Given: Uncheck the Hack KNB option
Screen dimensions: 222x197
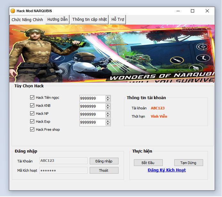Looking at the screenshot, I should 32,106.
